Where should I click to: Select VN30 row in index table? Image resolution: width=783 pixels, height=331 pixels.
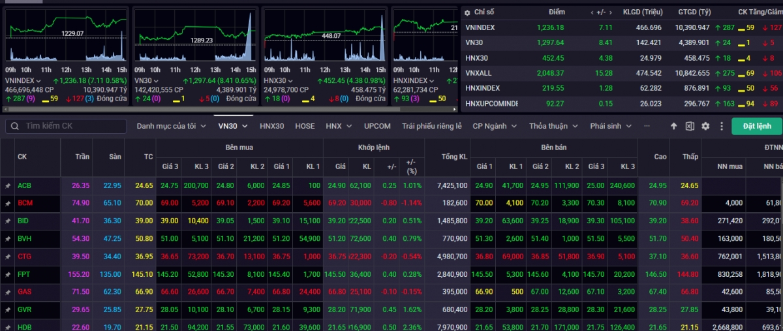point(622,42)
